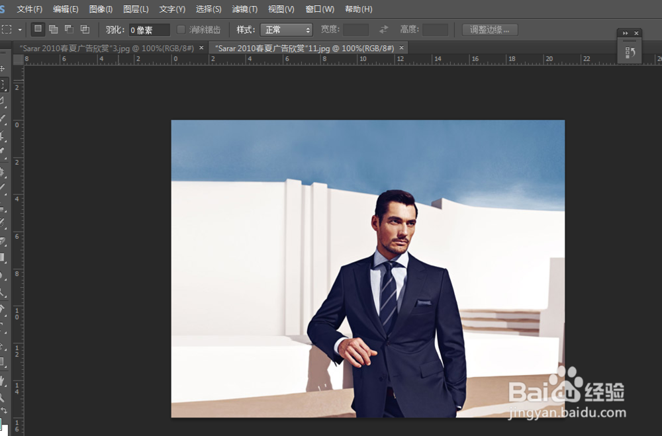Select the Subtract from Selection mode icon
This screenshot has height=436, width=662.
click(x=69, y=29)
